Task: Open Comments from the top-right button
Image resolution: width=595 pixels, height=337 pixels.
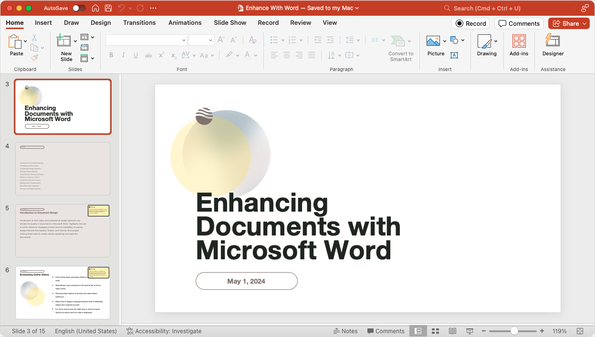Action: point(519,23)
